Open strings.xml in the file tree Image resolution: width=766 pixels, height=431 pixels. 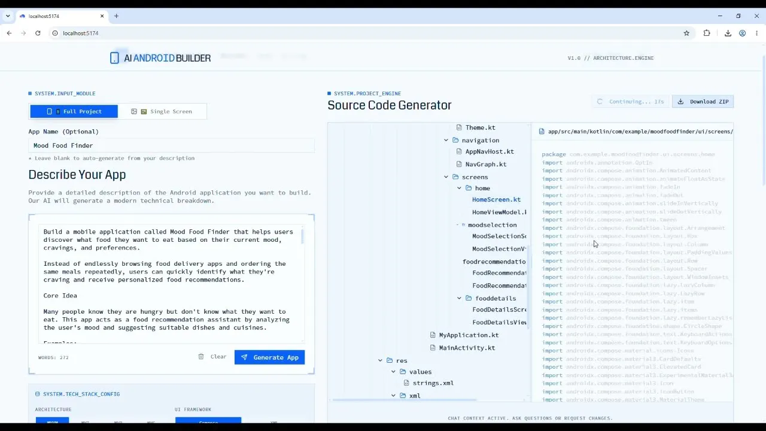[x=433, y=383]
